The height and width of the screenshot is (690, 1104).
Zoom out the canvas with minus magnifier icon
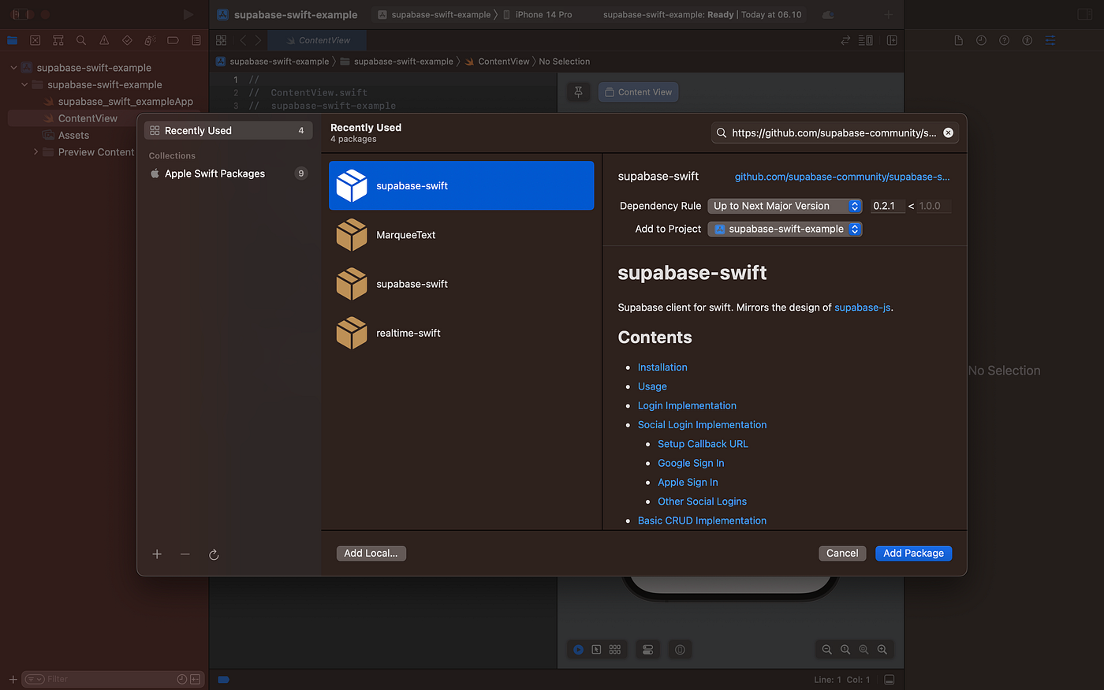click(x=826, y=649)
